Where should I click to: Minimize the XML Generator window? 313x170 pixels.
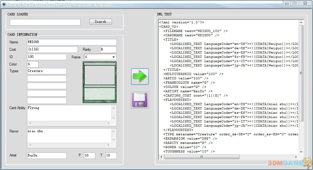point(287,3)
